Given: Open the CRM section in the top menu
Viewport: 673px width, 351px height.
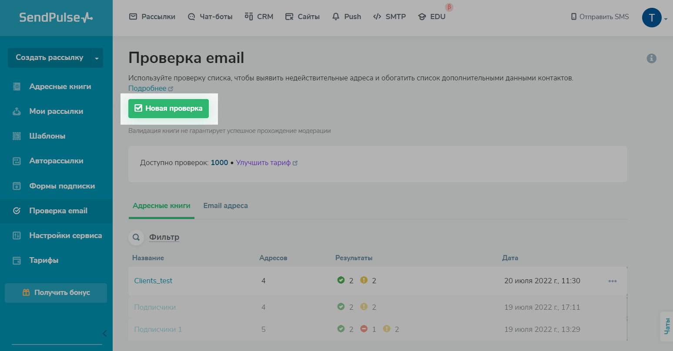Looking at the screenshot, I should click(259, 17).
